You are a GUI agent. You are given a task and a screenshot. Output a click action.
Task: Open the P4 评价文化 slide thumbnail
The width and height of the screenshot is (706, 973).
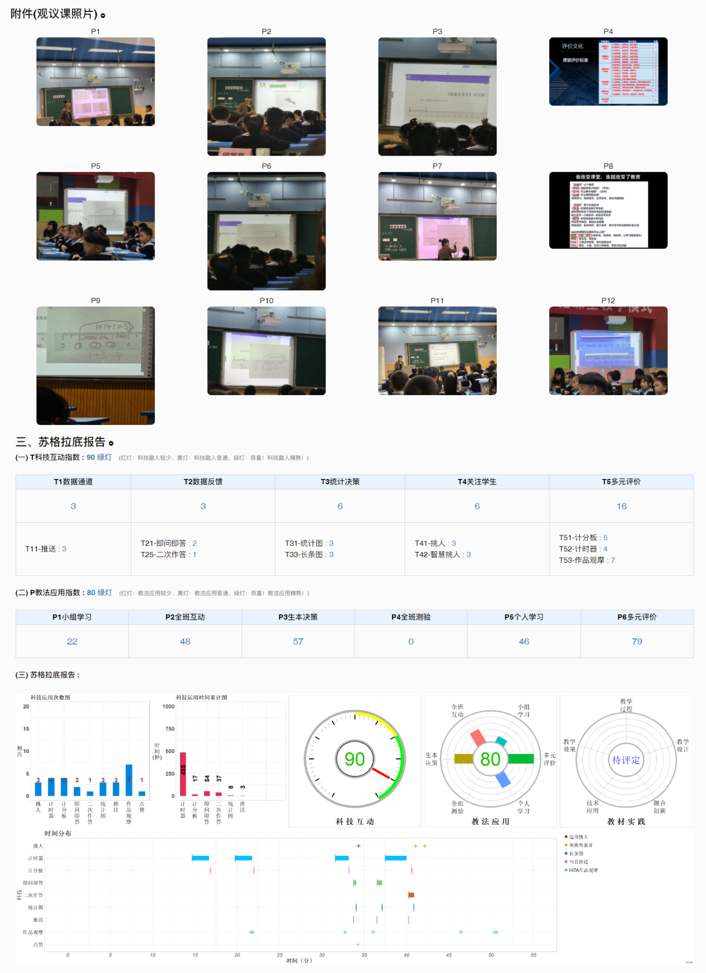coord(608,71)
